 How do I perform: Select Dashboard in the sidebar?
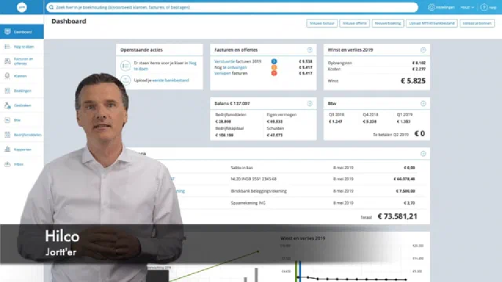22,31
